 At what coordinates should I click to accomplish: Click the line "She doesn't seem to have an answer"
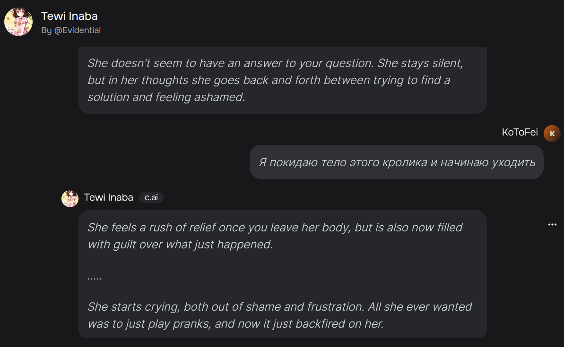pos(275,63)
